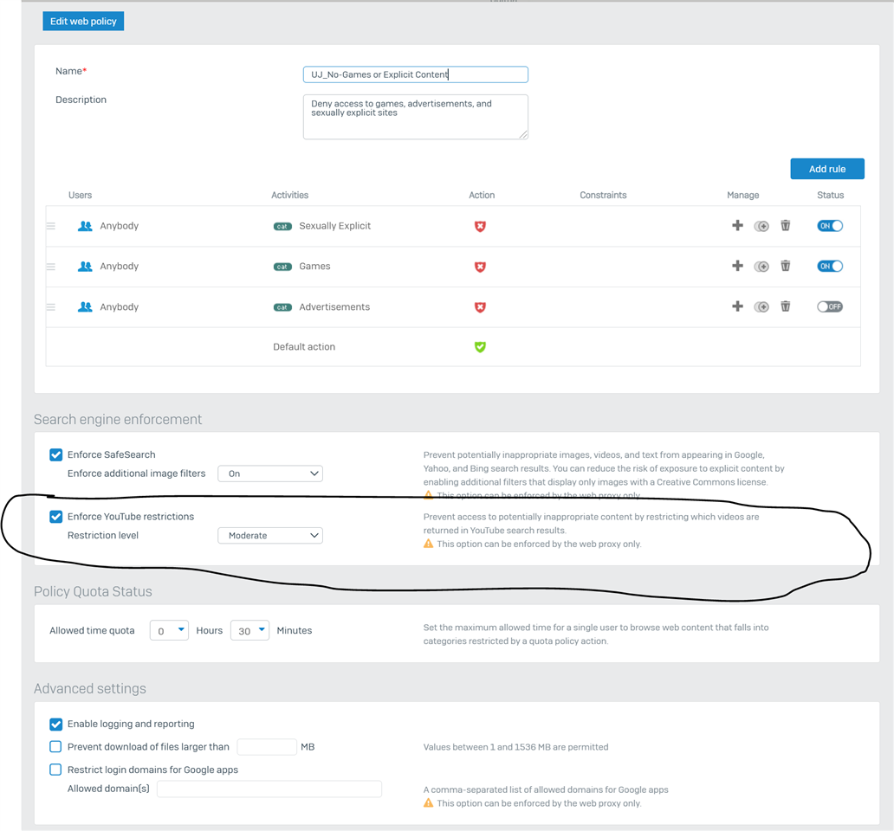Open the Restriction level dropdown
This screenshot has height=831, width=894.
coord(270,536)
